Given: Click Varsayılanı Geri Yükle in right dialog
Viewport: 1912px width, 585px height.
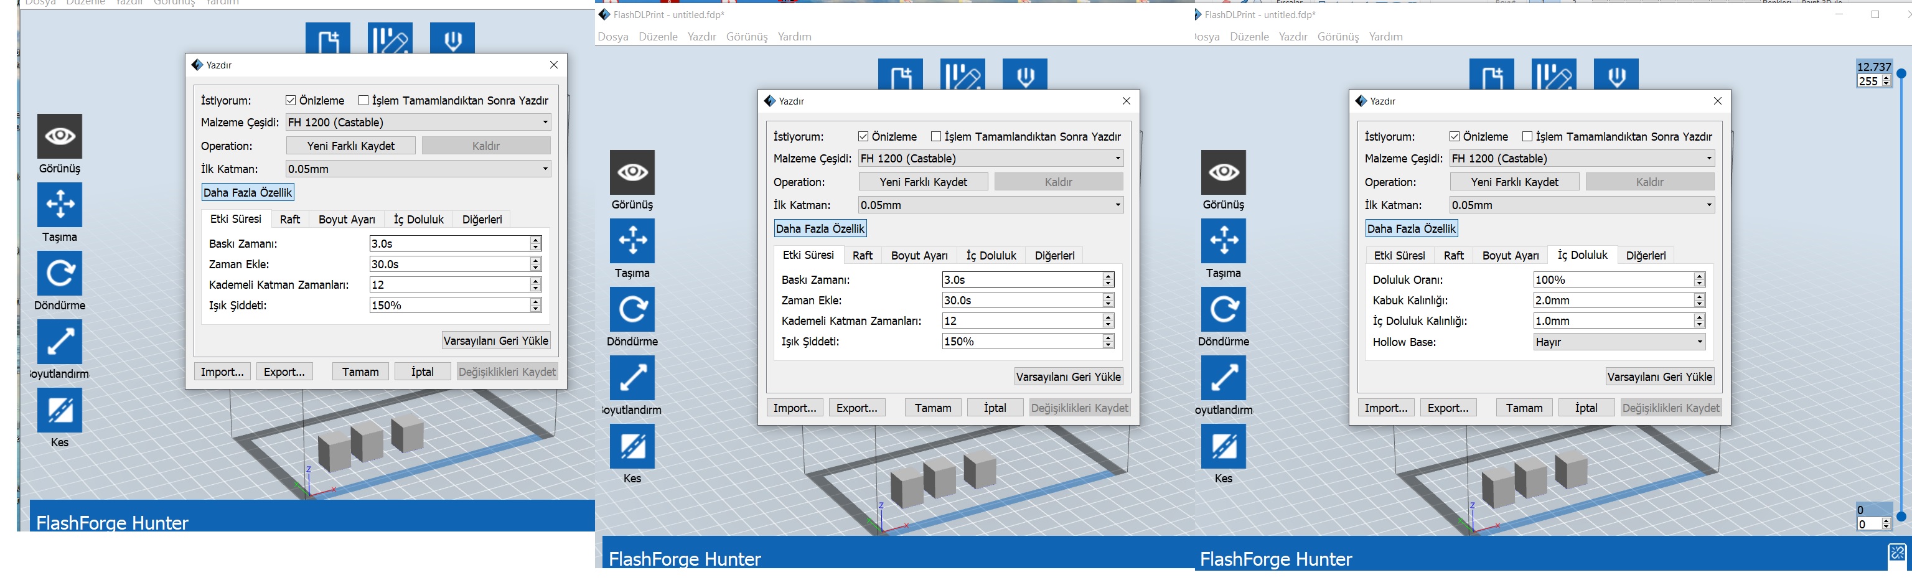Looking at the screenshot, I should (x=1660, y=377).
